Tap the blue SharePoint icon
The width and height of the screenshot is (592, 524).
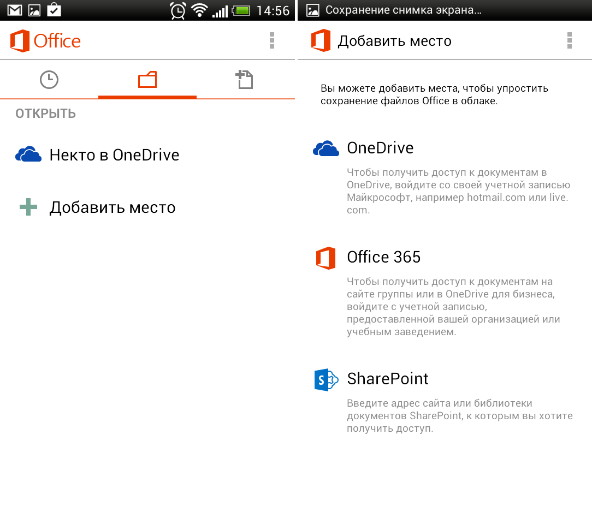(x=326, y=380)
